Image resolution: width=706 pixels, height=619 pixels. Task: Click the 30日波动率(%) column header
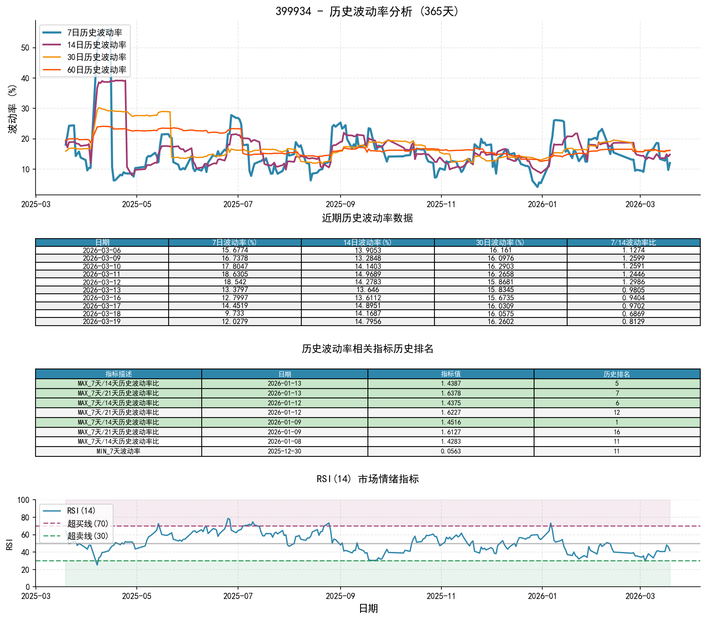(500, 242)
